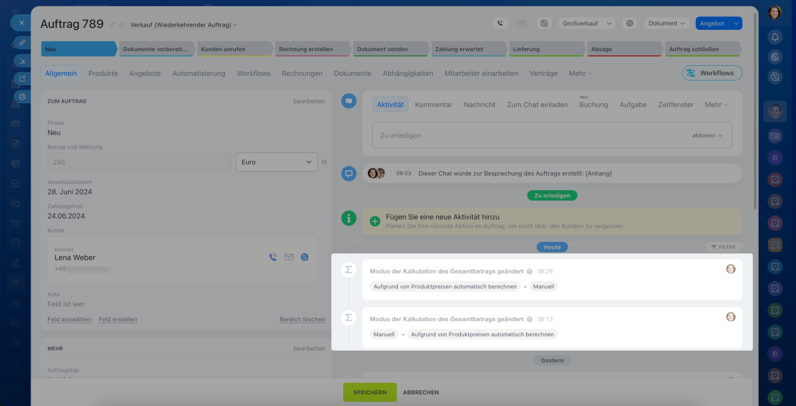Expand the aktionen menu in activity field

pyautogui.click(x=707, y=136)
